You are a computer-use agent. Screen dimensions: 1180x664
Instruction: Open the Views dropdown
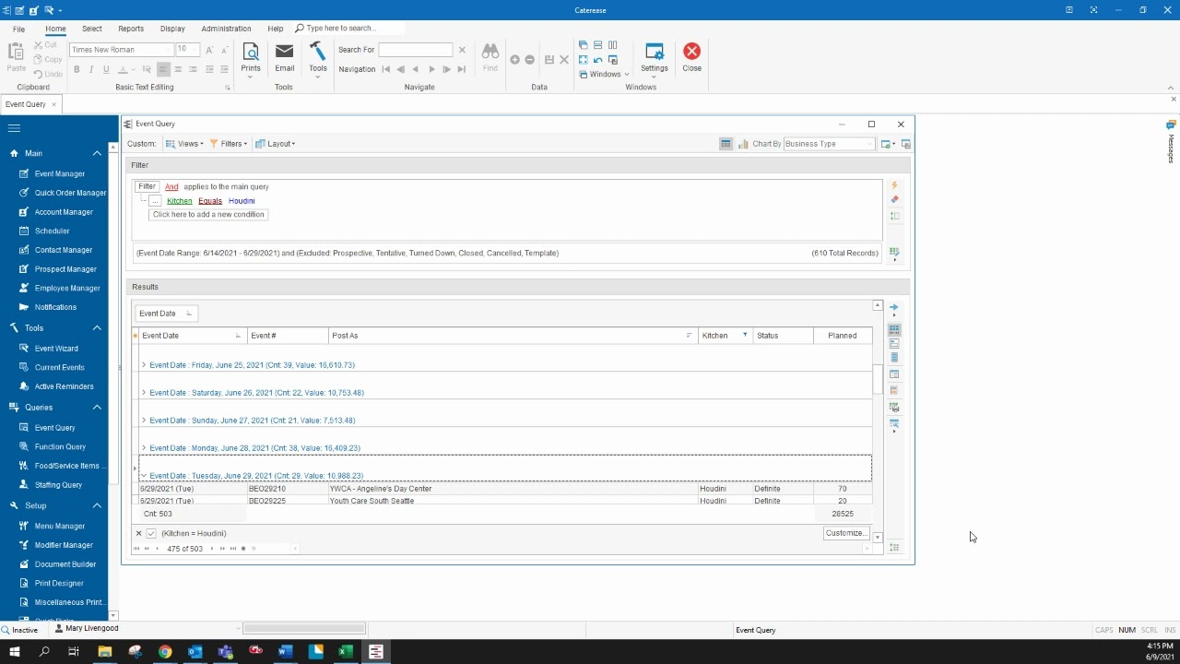click(x=184, y=144)
